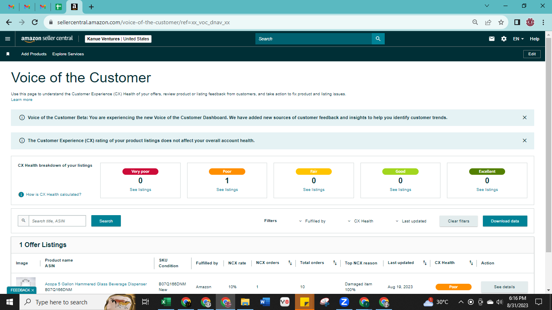This screenshot has width=552, height=310.
Task: Click the Search title, ASIN field
Action: pyautogui.click(x=57, y=221)
